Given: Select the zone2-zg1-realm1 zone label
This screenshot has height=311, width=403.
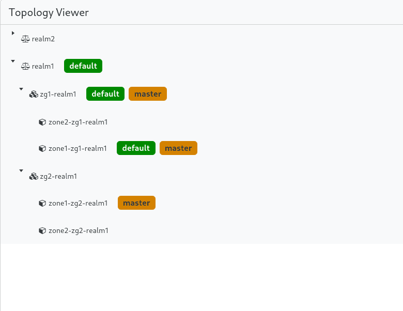Looking at the screenshot, I should 78,122.
